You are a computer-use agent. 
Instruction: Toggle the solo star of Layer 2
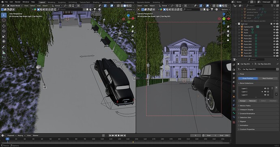[268, 92]
